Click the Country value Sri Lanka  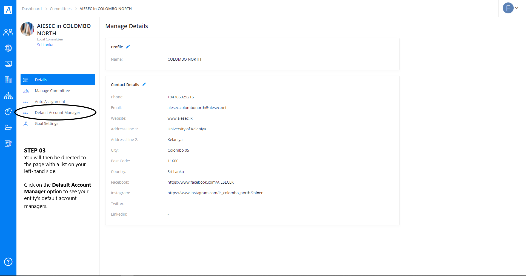(176, 172)
